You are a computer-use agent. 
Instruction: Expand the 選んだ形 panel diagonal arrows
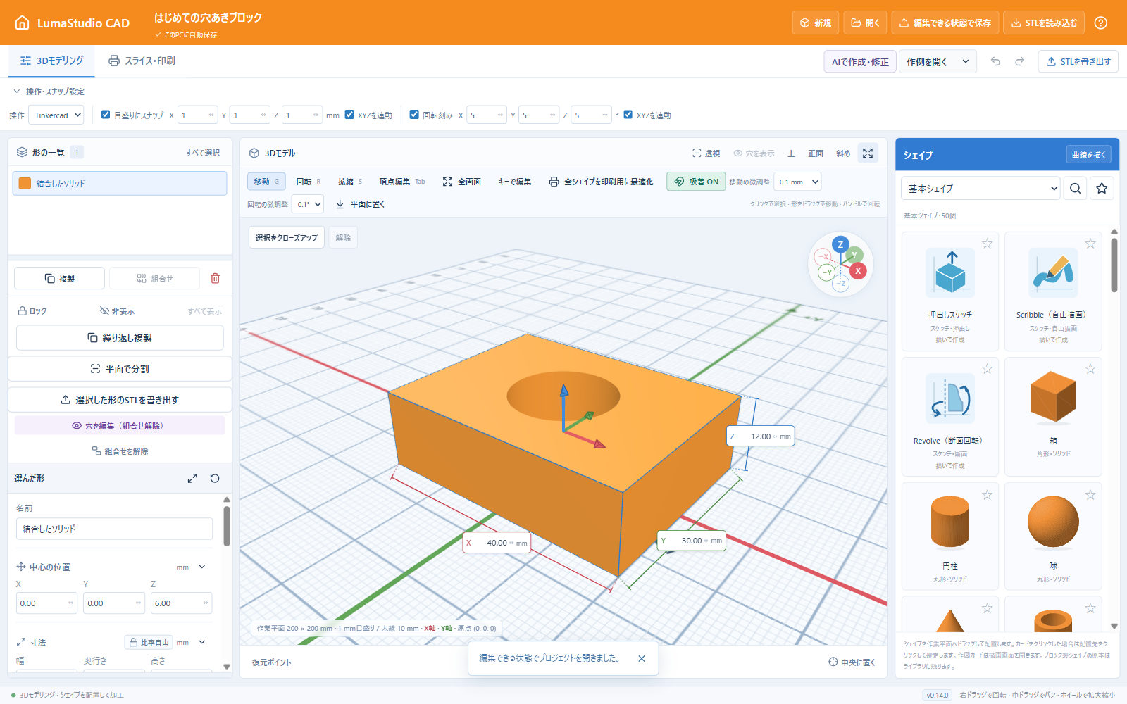point(192,478)
